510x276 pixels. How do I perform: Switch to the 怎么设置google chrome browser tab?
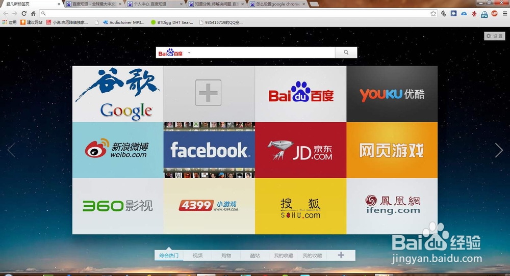tap(277, 4)
